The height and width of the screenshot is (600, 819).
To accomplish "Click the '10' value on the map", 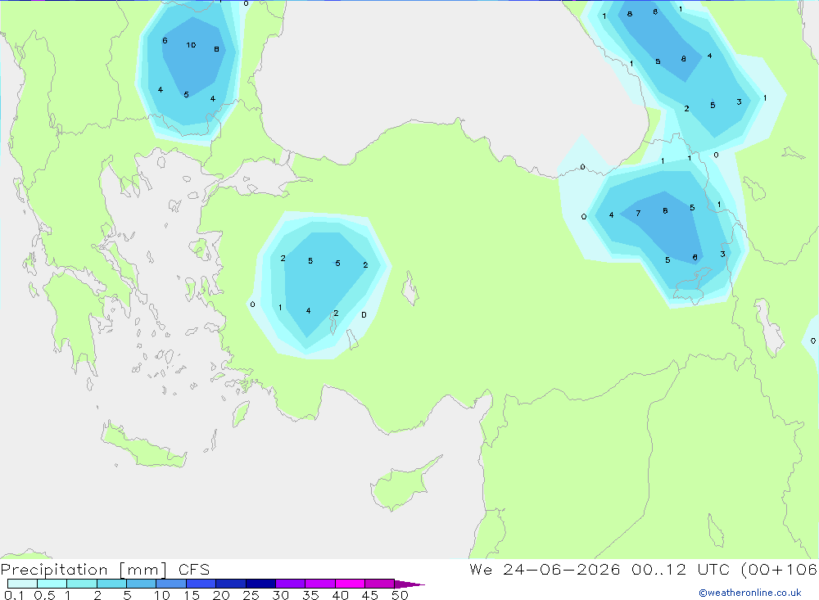I will pyautogui.click(x=191, y=45).
